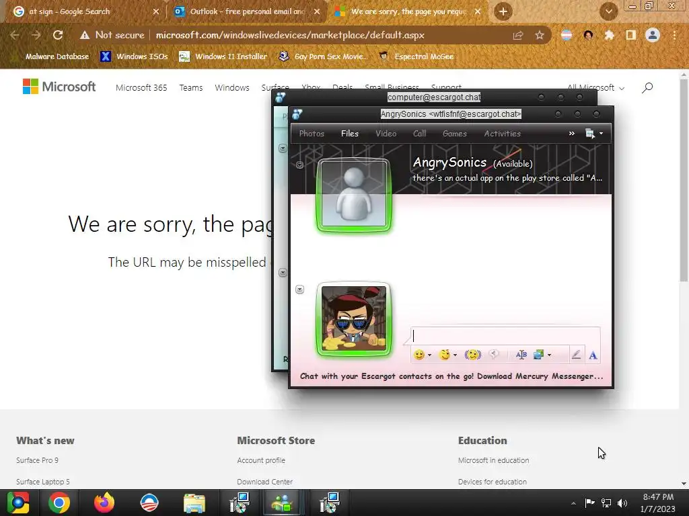Screen dimensions: 689x516
Task: Open Microsoft 365 nav link
Action: tap(141, 88)
